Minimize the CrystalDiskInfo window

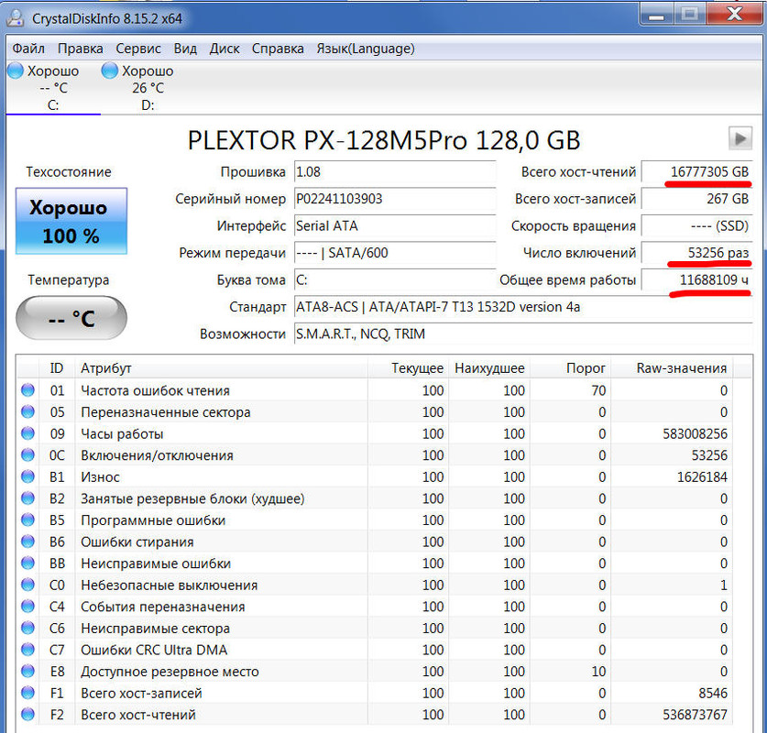(x=656, y=15)
